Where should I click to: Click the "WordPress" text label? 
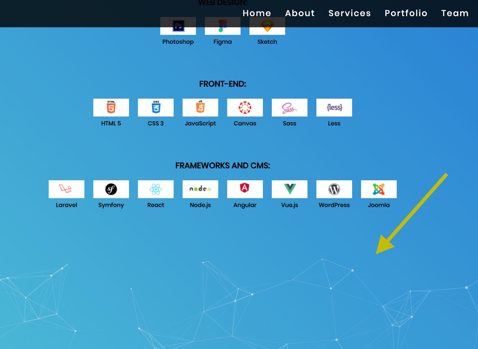(334, 205)
